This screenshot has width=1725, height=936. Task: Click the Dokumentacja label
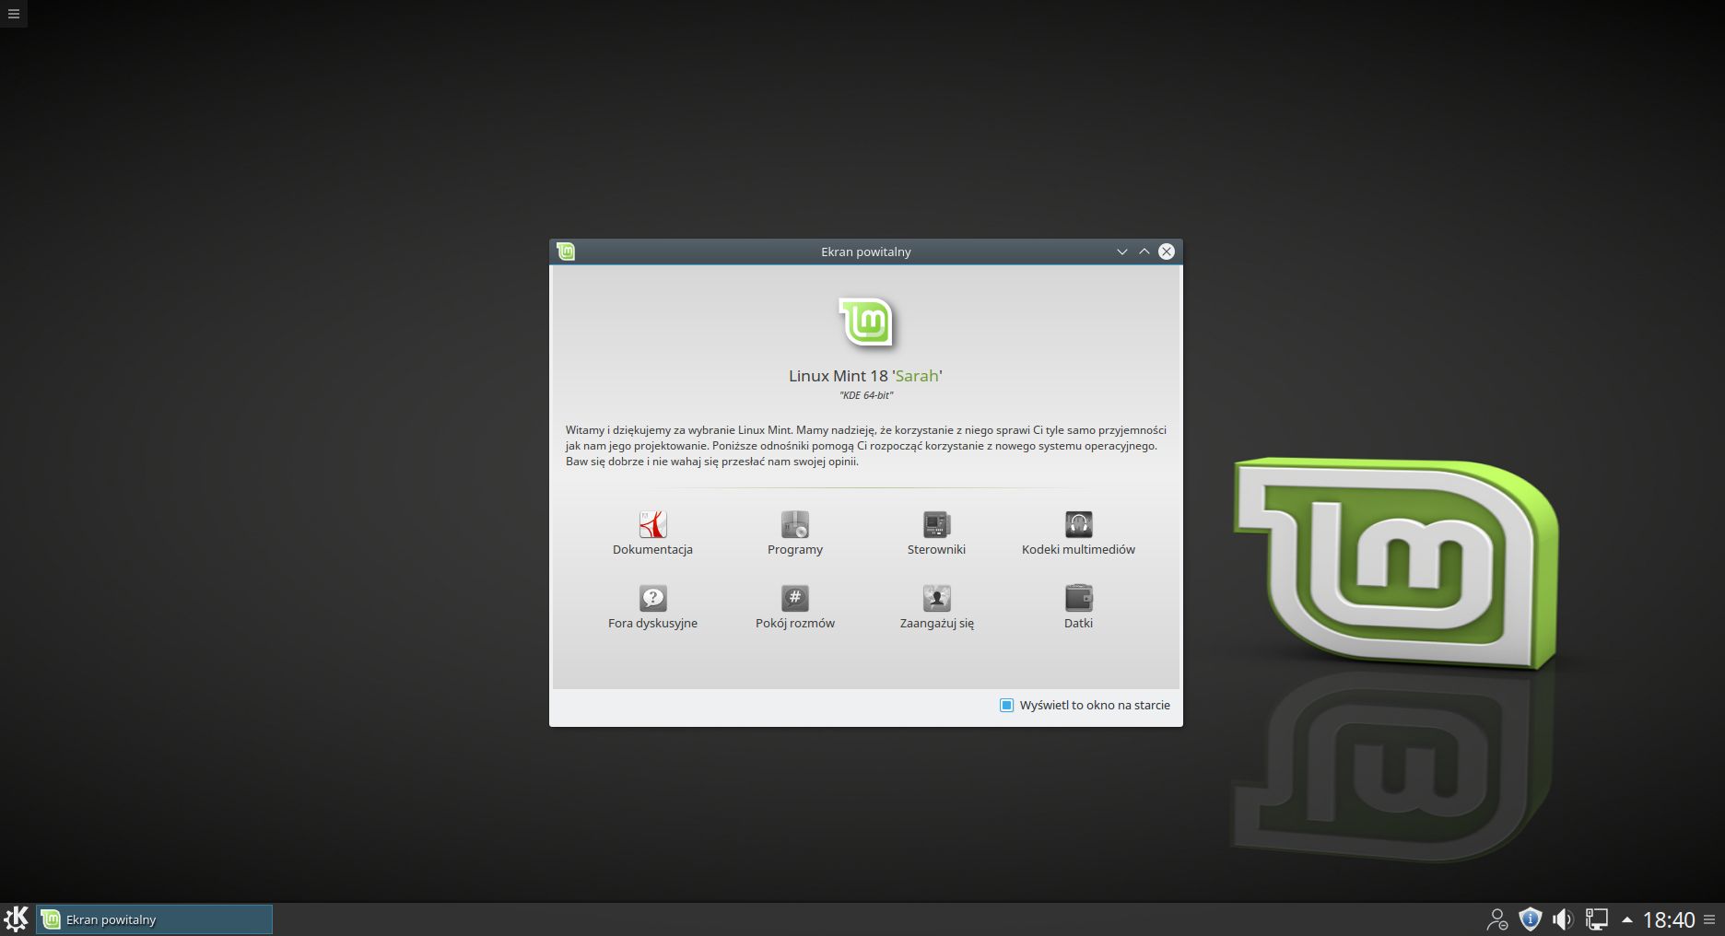pyautogui.click(x=652, y=549)
